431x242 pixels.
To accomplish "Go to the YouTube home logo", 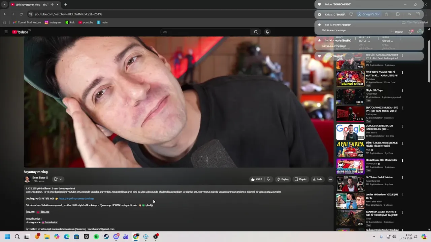I will coord(20,32).
